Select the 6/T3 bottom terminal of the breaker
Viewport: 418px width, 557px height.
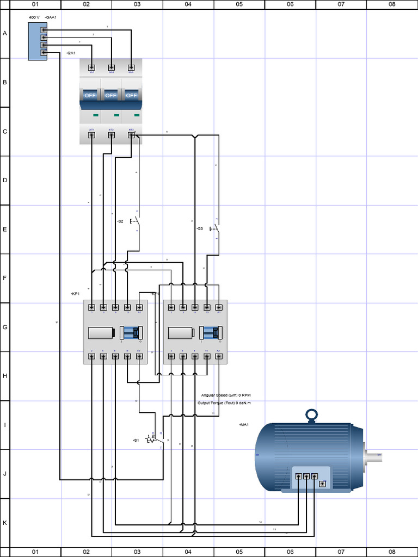131,135
